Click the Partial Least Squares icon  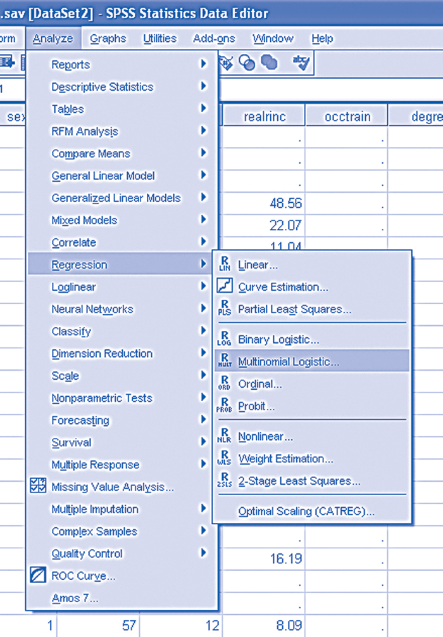click(x=225, y=309)
